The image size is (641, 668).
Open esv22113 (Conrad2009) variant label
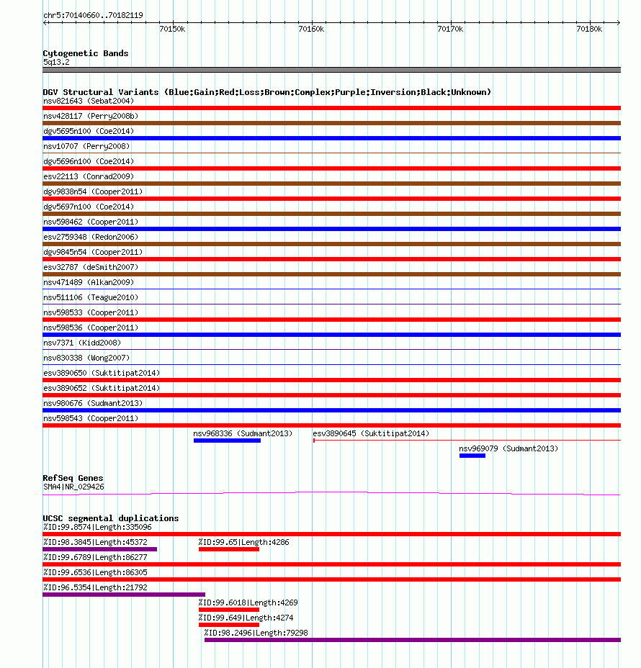tap(89, 177)
